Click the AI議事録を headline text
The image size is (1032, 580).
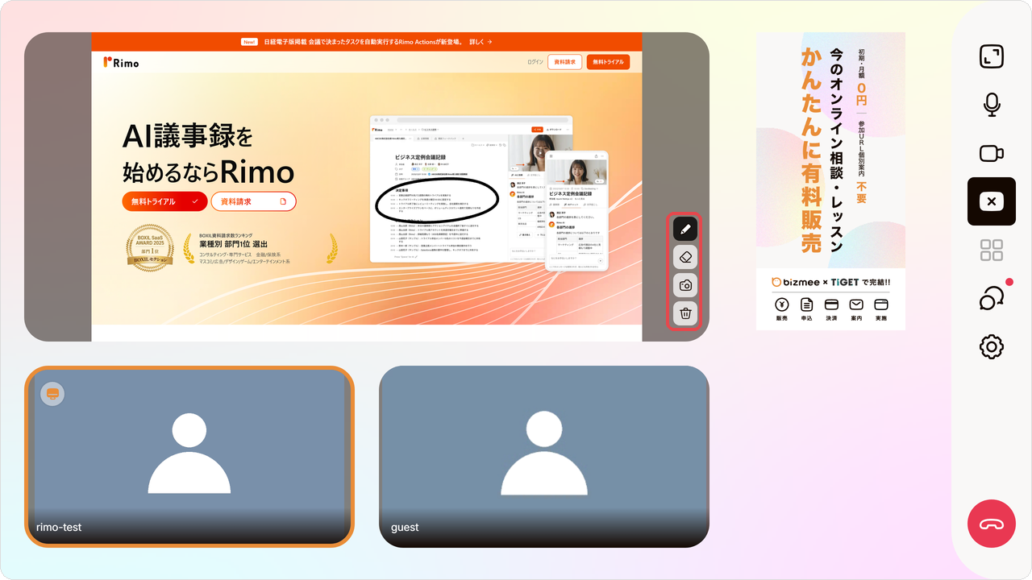coord(187,135)
